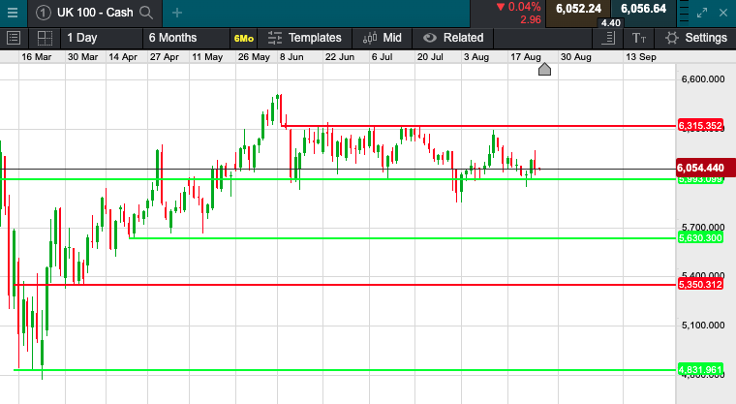Click the 30 Aug date on time axis

(576, 57)
